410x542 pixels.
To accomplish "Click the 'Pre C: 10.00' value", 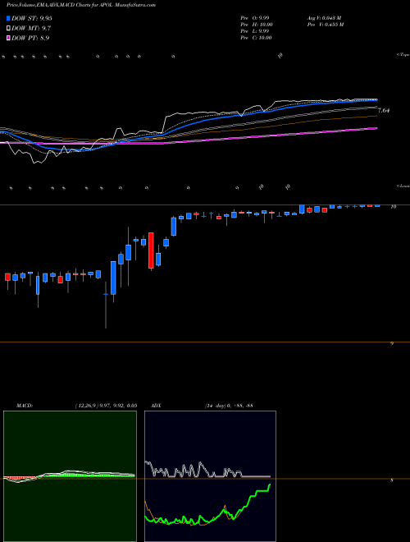I will (257, 38).
